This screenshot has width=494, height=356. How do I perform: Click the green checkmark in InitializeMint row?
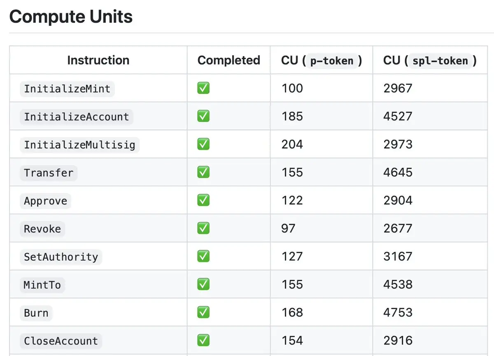pos(203,88)
